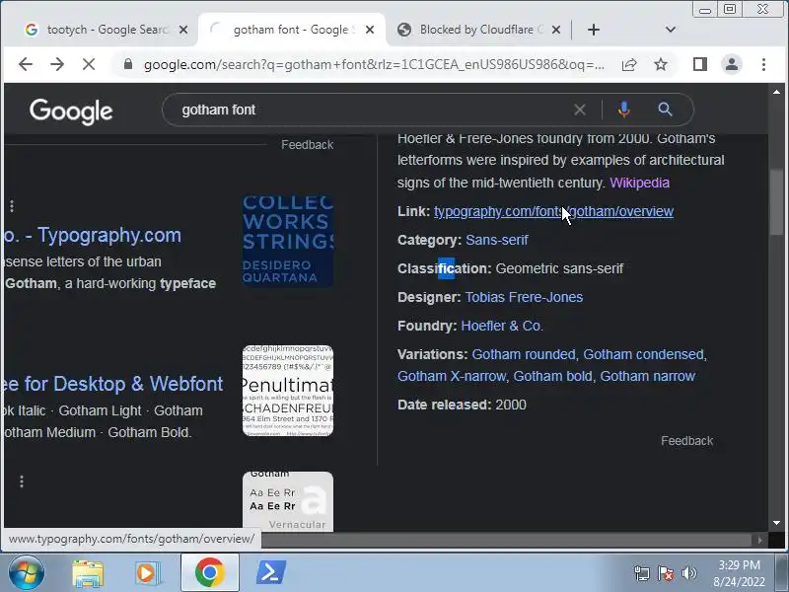This screenshot has height=592, width=789.
Task: Open Chrome's three-dot menu
Action: [x=763, y=64]
